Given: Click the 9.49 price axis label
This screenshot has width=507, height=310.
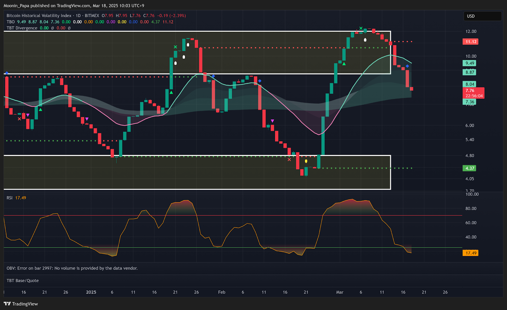Looking at the screenshot, I should (470, 63).
